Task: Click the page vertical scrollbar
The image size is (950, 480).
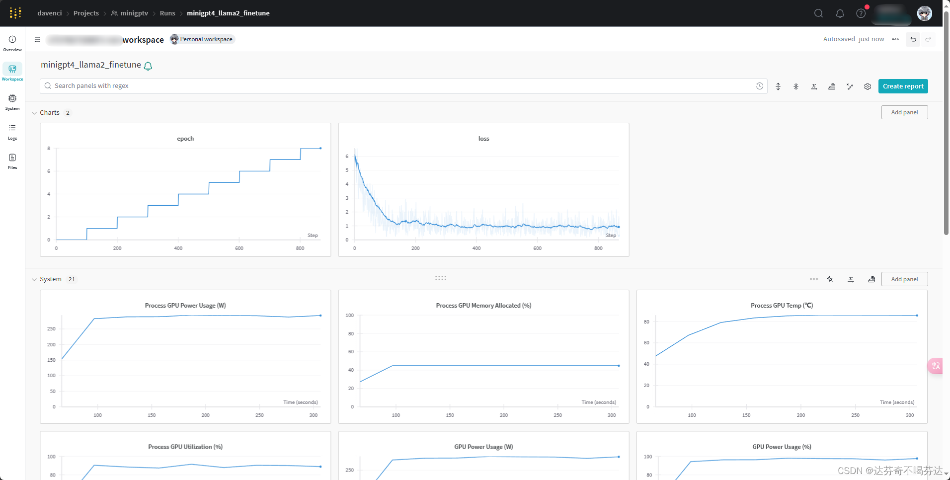Action: [x=947, y=124]
